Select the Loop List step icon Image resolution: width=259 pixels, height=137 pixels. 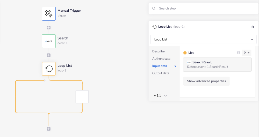[49, 69]
